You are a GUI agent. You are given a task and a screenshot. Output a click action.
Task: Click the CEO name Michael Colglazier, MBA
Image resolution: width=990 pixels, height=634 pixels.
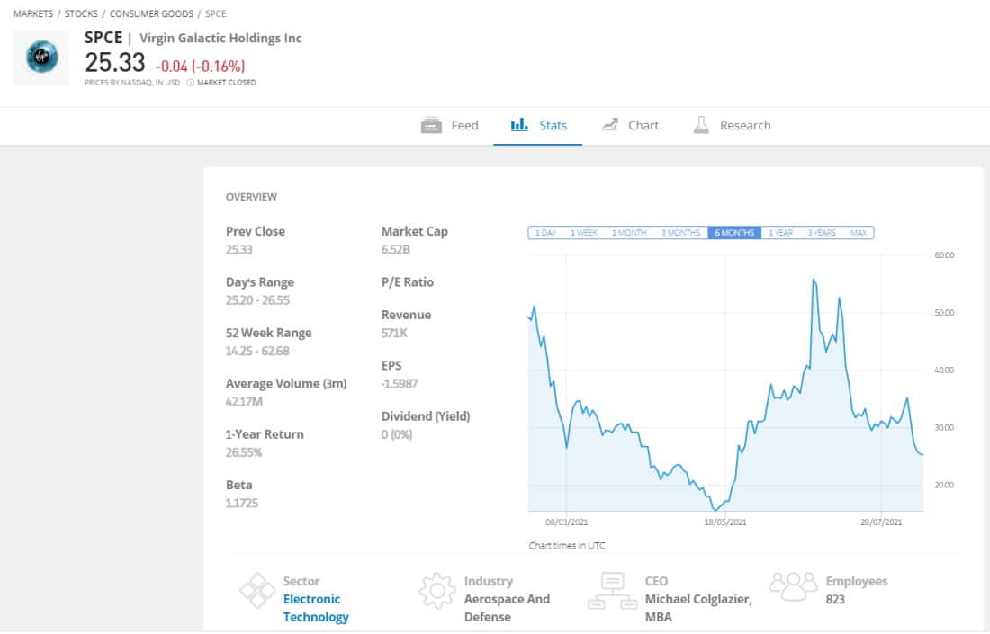pos(698,608)
